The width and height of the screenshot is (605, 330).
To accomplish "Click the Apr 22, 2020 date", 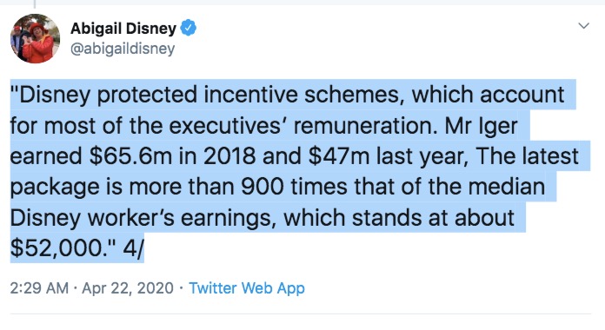I will pos(128,288).
